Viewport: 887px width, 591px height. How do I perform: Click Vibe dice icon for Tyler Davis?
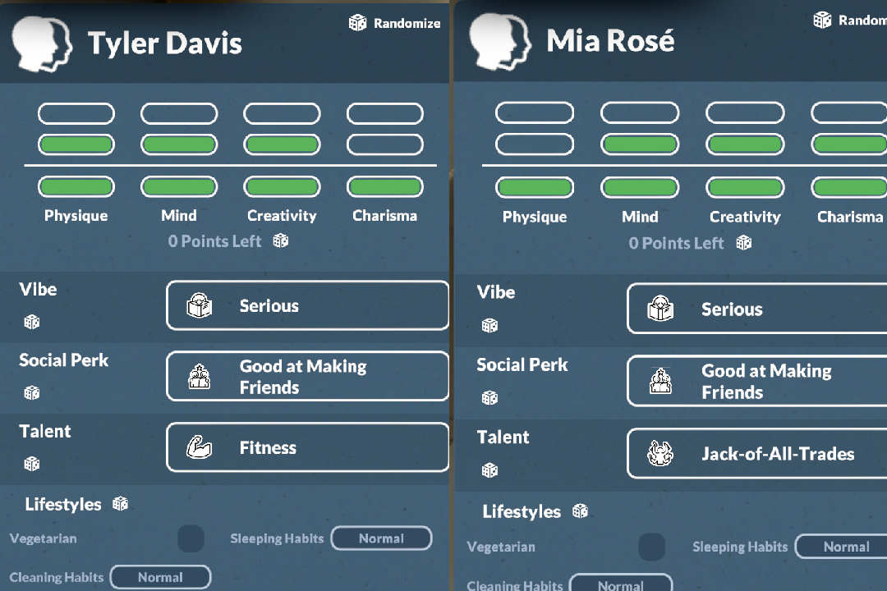click(32, 322)
